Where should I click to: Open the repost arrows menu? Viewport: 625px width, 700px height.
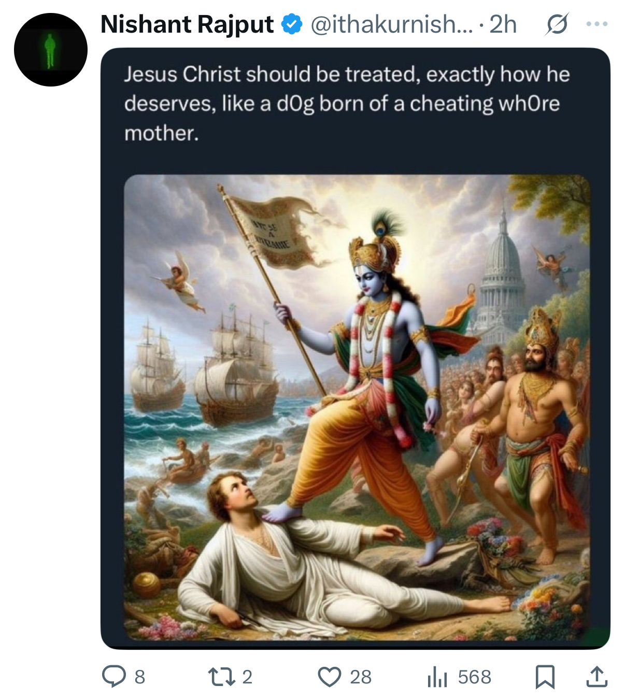[222, 677]
